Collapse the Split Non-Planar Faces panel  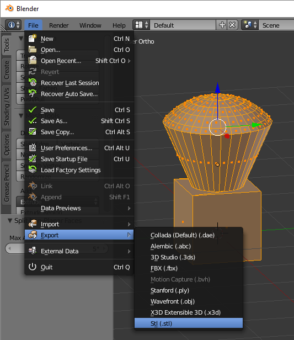pos(10,221)
